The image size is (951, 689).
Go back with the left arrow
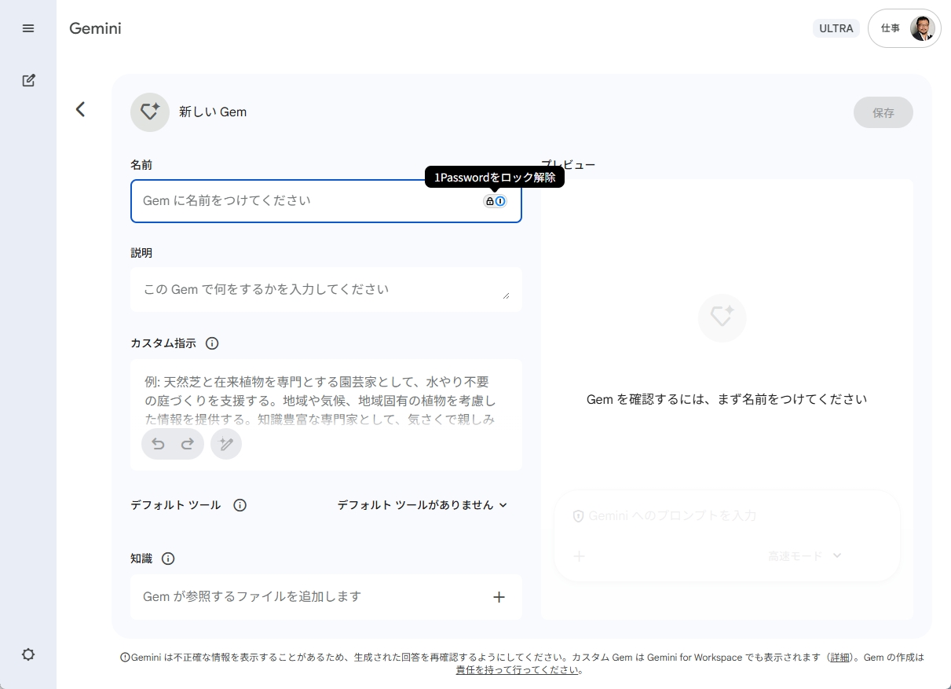(x=80, y=109)
